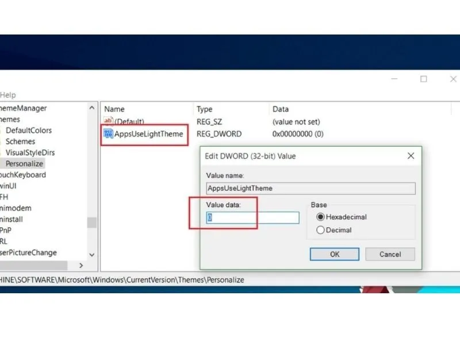The width and height of the screenshot is (460, 345).
Task: Select the Hexadecimal base option
Action: [x=320, y=217]
